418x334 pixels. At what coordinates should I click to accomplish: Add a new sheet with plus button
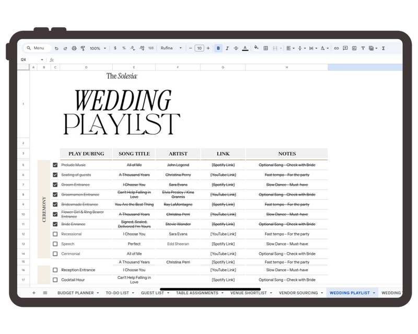(x=34, y=293)
